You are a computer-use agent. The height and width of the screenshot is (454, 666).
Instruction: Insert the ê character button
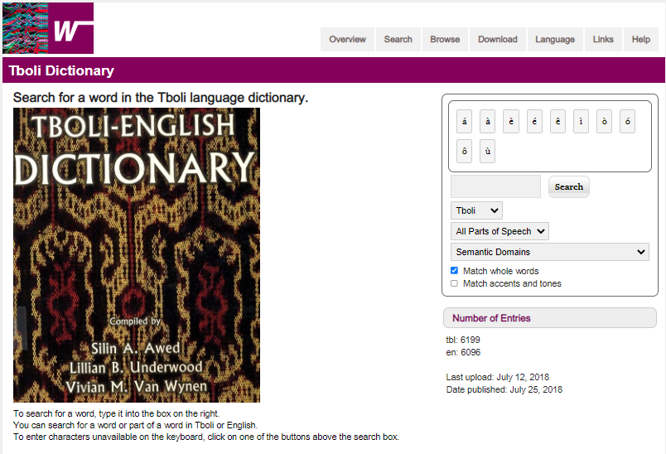pos(557,122)
